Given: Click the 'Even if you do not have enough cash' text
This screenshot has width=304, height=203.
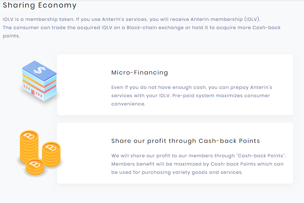Looking at the screenshot, I should click(159, 87).
